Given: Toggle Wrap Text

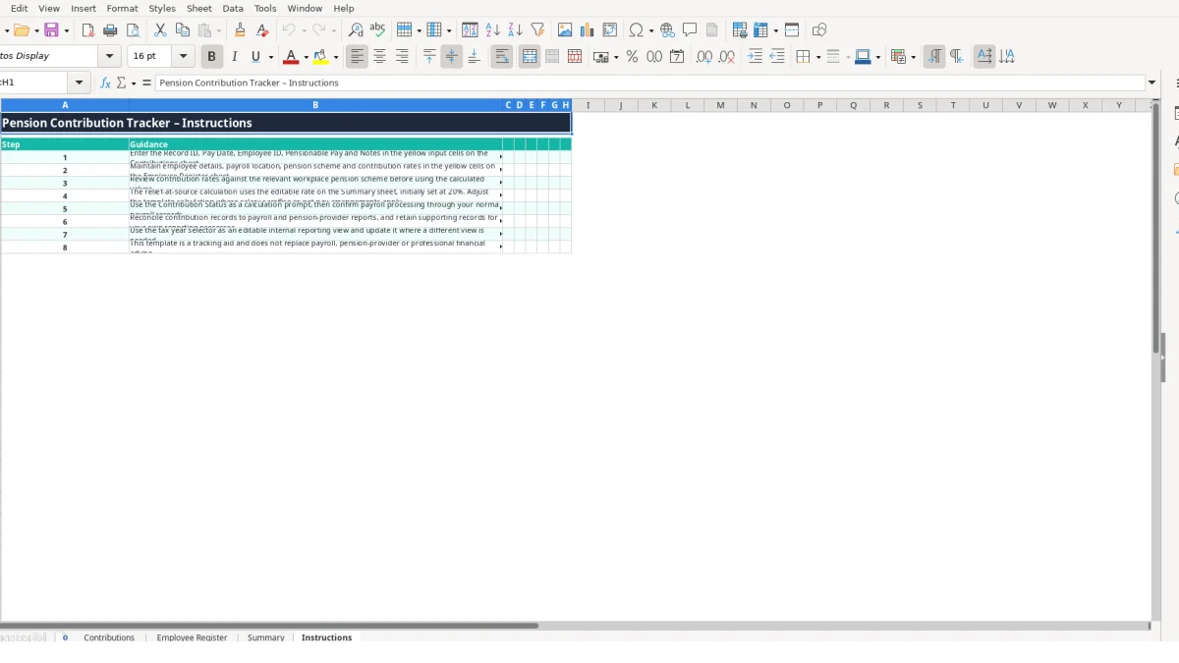Looking at the screenshot, I should pyautogui.click(x=502, y=57).
